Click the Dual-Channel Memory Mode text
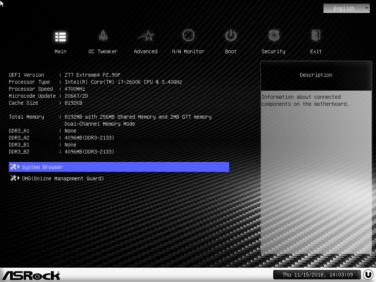Screen dimensions: 376x282 [x=100, y=124]
